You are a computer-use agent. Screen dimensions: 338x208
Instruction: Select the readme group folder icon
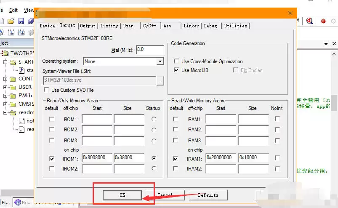coord(13,112)
